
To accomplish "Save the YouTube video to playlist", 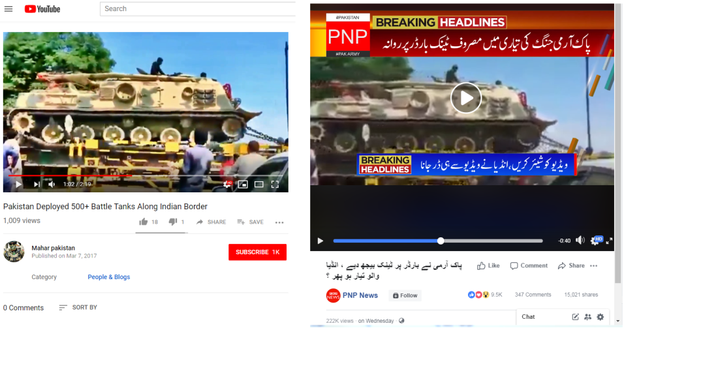I will tap(250, 222).
